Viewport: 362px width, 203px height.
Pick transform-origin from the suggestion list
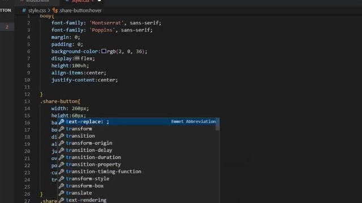[138, 143]
